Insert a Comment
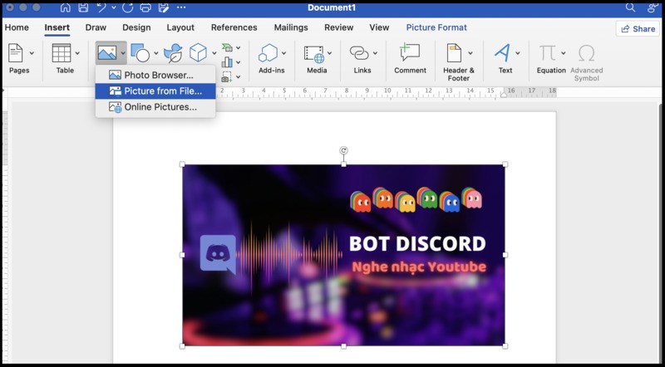This screenshot has height=367, width=665. (x=410, y=58)
